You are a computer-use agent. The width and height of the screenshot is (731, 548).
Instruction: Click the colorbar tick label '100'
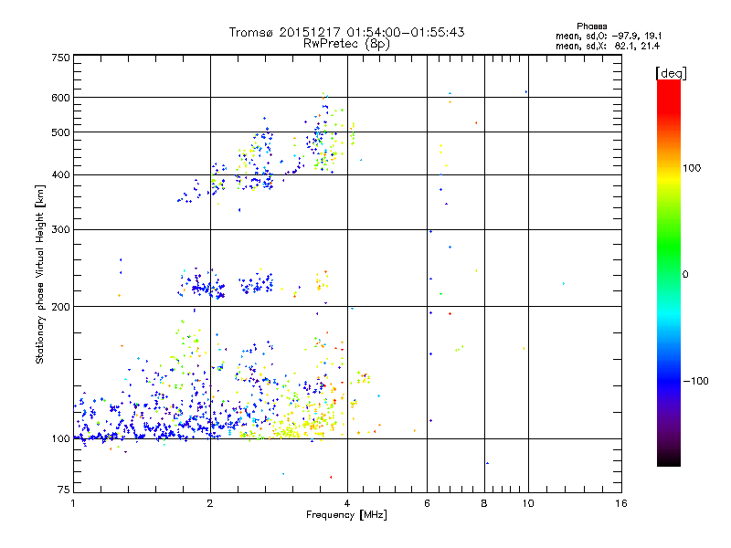click(x=692, y=168)
